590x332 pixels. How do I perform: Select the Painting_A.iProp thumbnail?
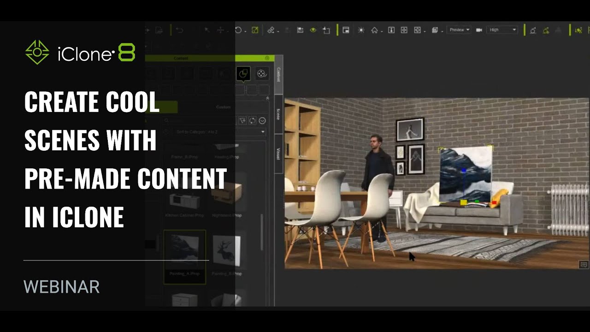click(184, 257)
